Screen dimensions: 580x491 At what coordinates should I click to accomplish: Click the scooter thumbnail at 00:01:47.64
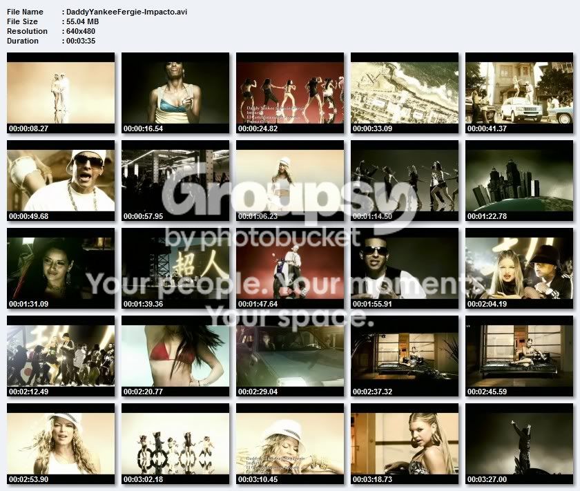290,268
